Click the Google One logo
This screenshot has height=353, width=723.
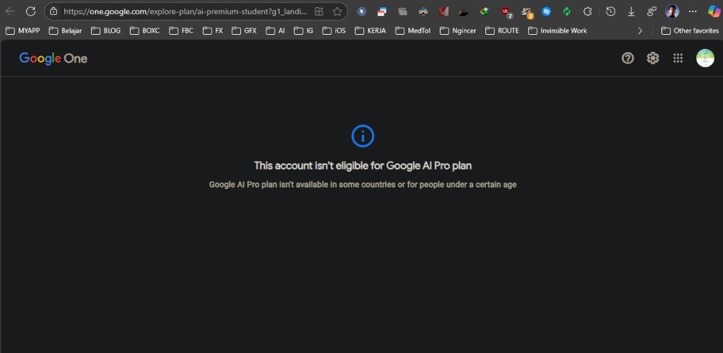tap(53, 58)
